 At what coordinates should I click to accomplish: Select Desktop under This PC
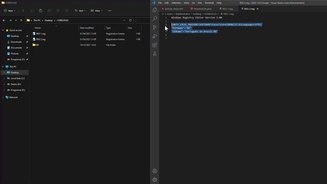15,73
